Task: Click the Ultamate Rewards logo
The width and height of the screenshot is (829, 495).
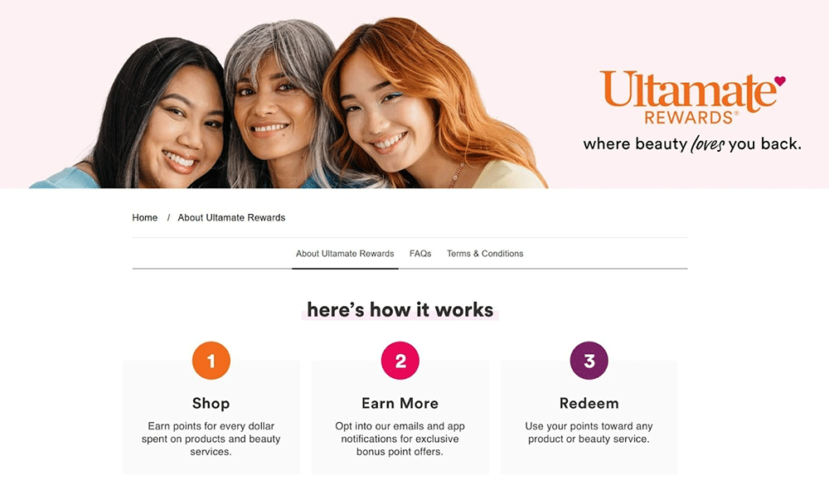Action: (x=692, y=97)
